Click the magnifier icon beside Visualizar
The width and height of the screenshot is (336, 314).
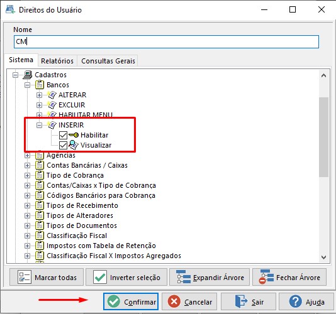coord(74,145)
